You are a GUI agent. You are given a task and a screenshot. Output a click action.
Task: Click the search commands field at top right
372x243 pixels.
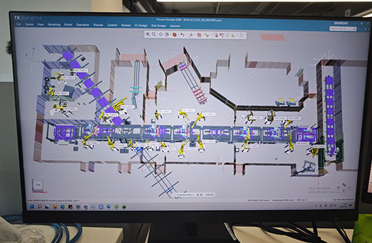coord(343,28)
